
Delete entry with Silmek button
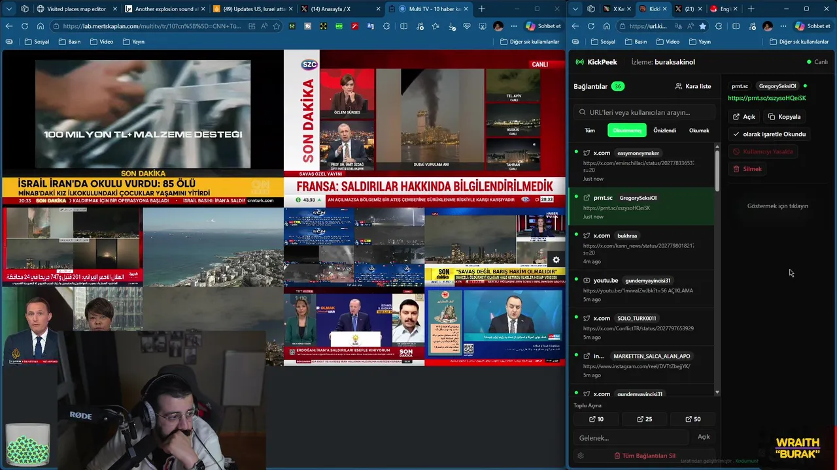pos(747,169)
